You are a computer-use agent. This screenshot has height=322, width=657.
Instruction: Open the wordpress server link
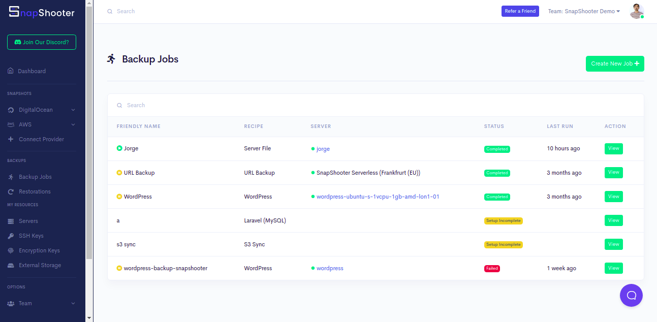pyautogui.click(x=330, y=268)
